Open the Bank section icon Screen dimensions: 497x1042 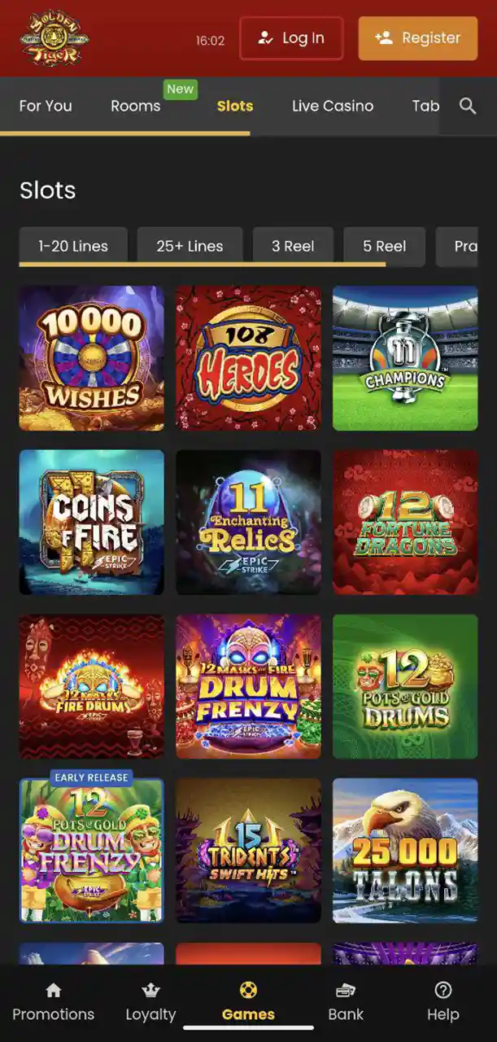pyautogui.click(x=346, y=991)
